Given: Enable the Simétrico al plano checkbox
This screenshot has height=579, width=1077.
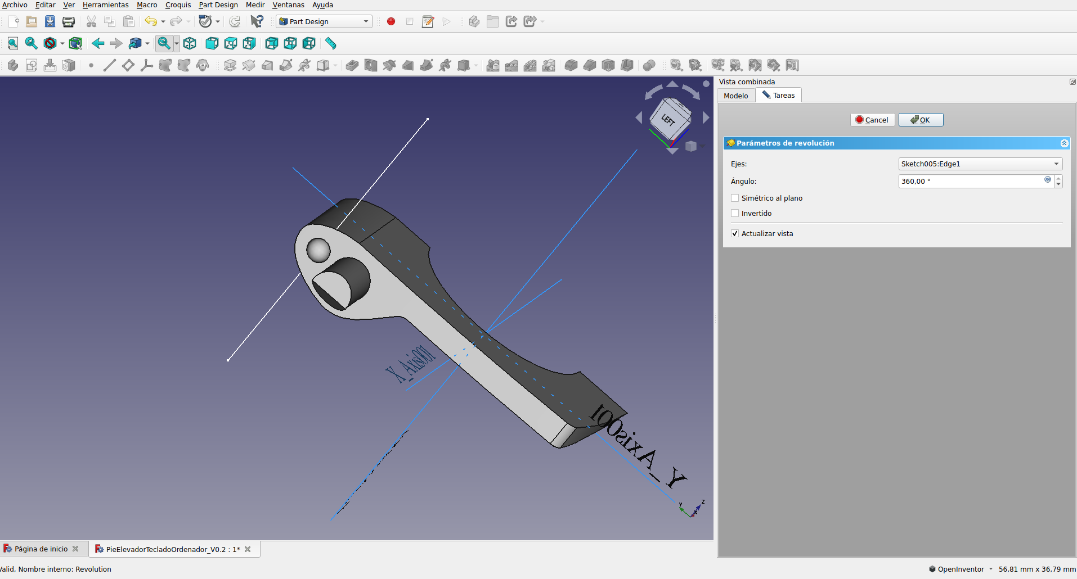Looking at the screenshot, I should 735,198.
